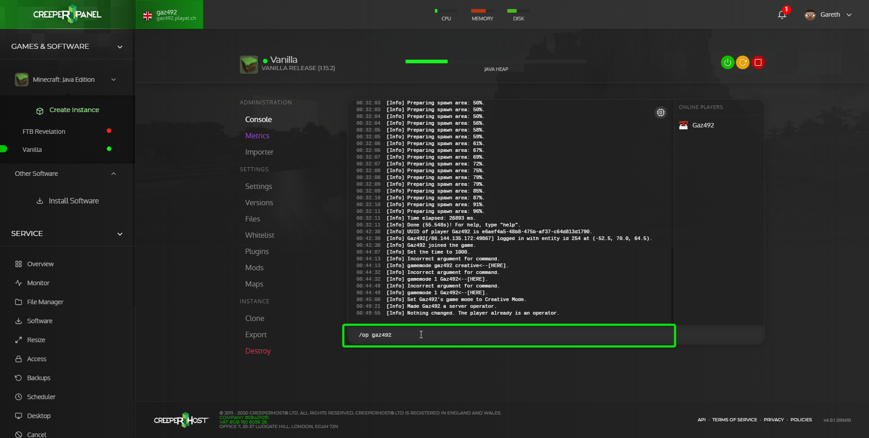Open Policies footer link
This screenshot has width=869, height=438.
(x=801, y=420)
